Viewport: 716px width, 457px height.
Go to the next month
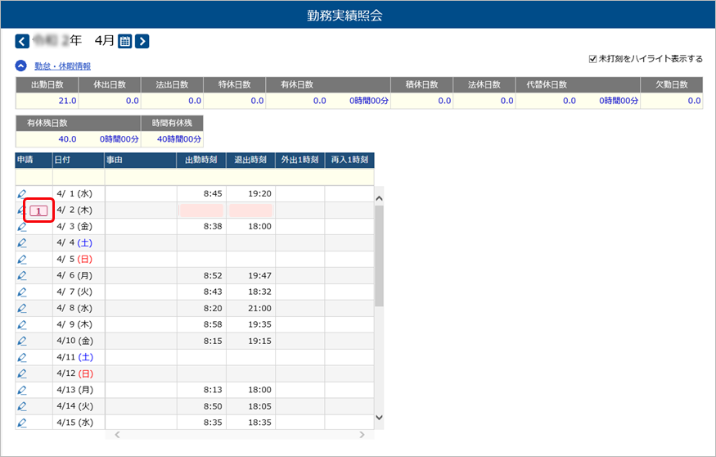[x=142, y=42]
